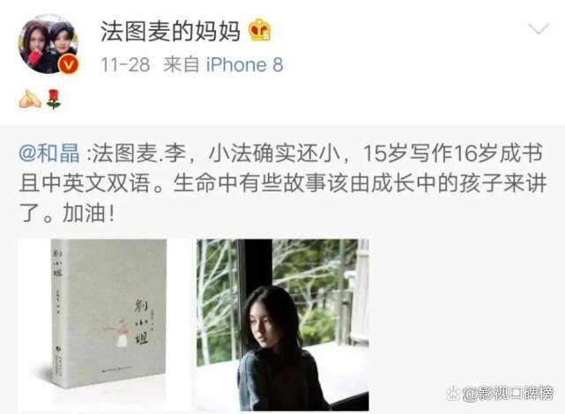Tap the 11-28 post timestamp
The width and height of the screenshot is (565, 414).
pos(125,65)
